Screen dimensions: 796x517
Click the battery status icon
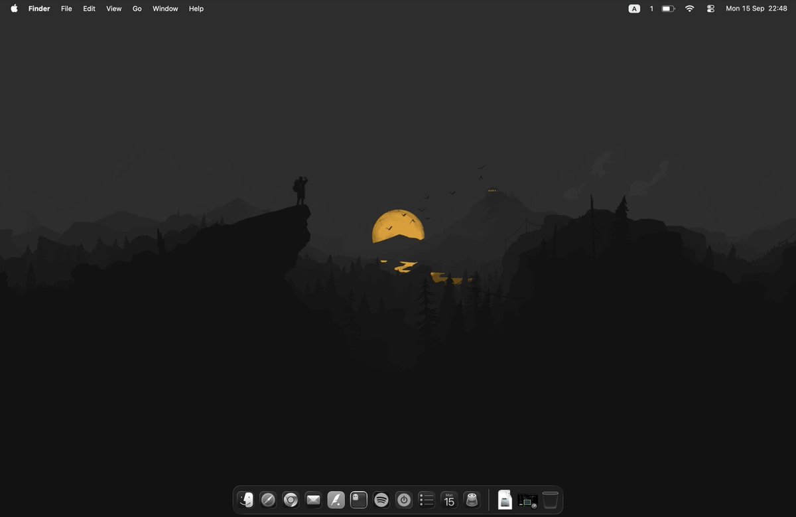click(668, 9)
